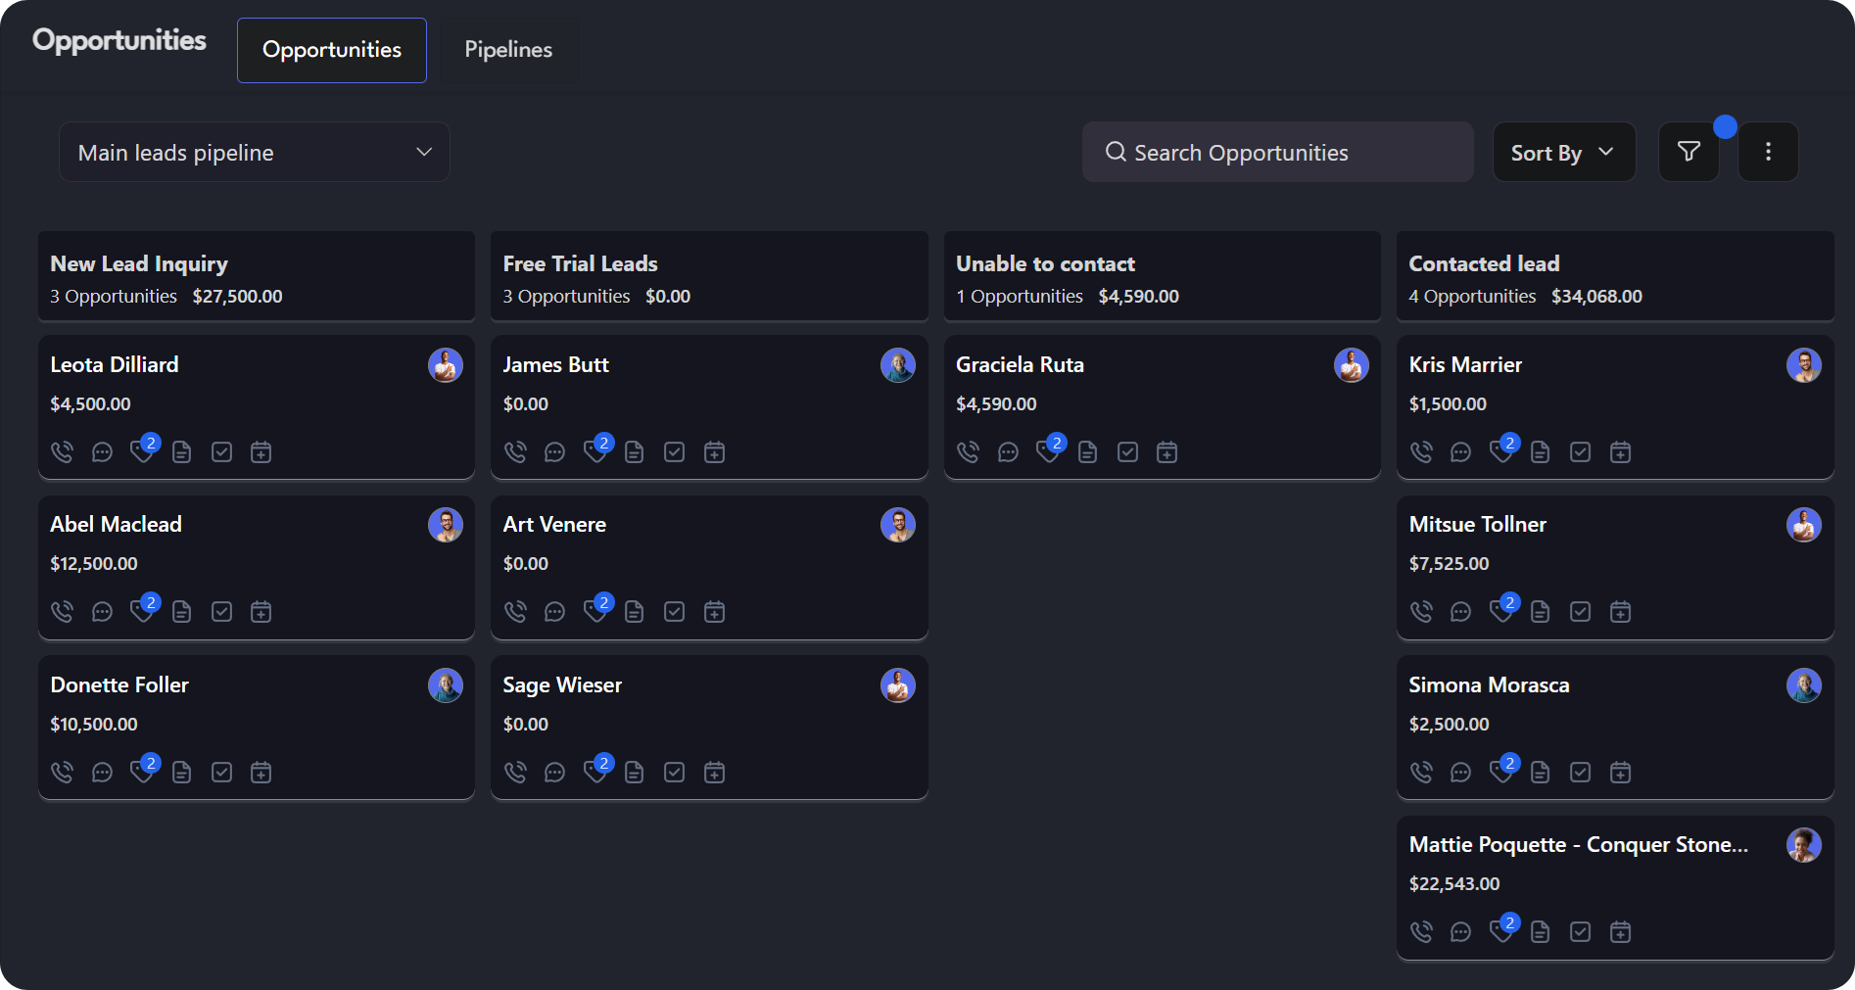Click the tags icon on James Butt card
This screenshot has width=1855, height=990.
pyautogui.click(x=595, y=451)
